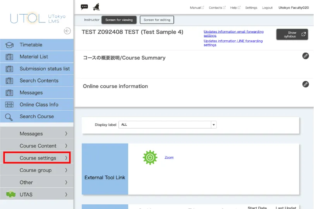
Task: Open Updates information LINE forwarding settings
Action: [x=233, y=43]
